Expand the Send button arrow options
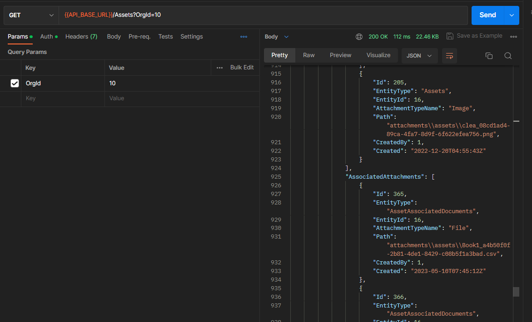Image resolution: width=532 pixels, height=322 pixels. 512,15
